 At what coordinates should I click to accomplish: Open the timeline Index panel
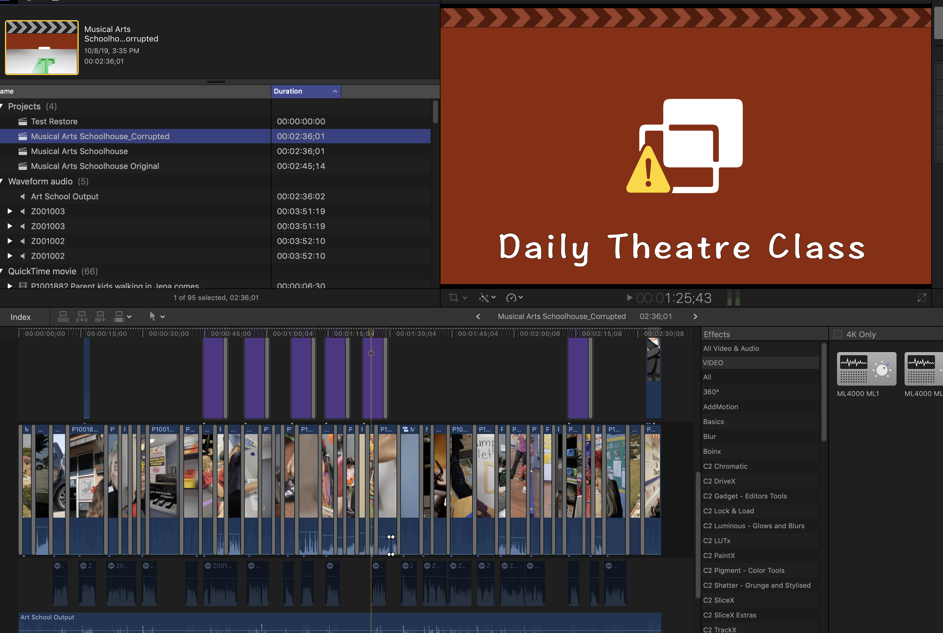[20, 317]
